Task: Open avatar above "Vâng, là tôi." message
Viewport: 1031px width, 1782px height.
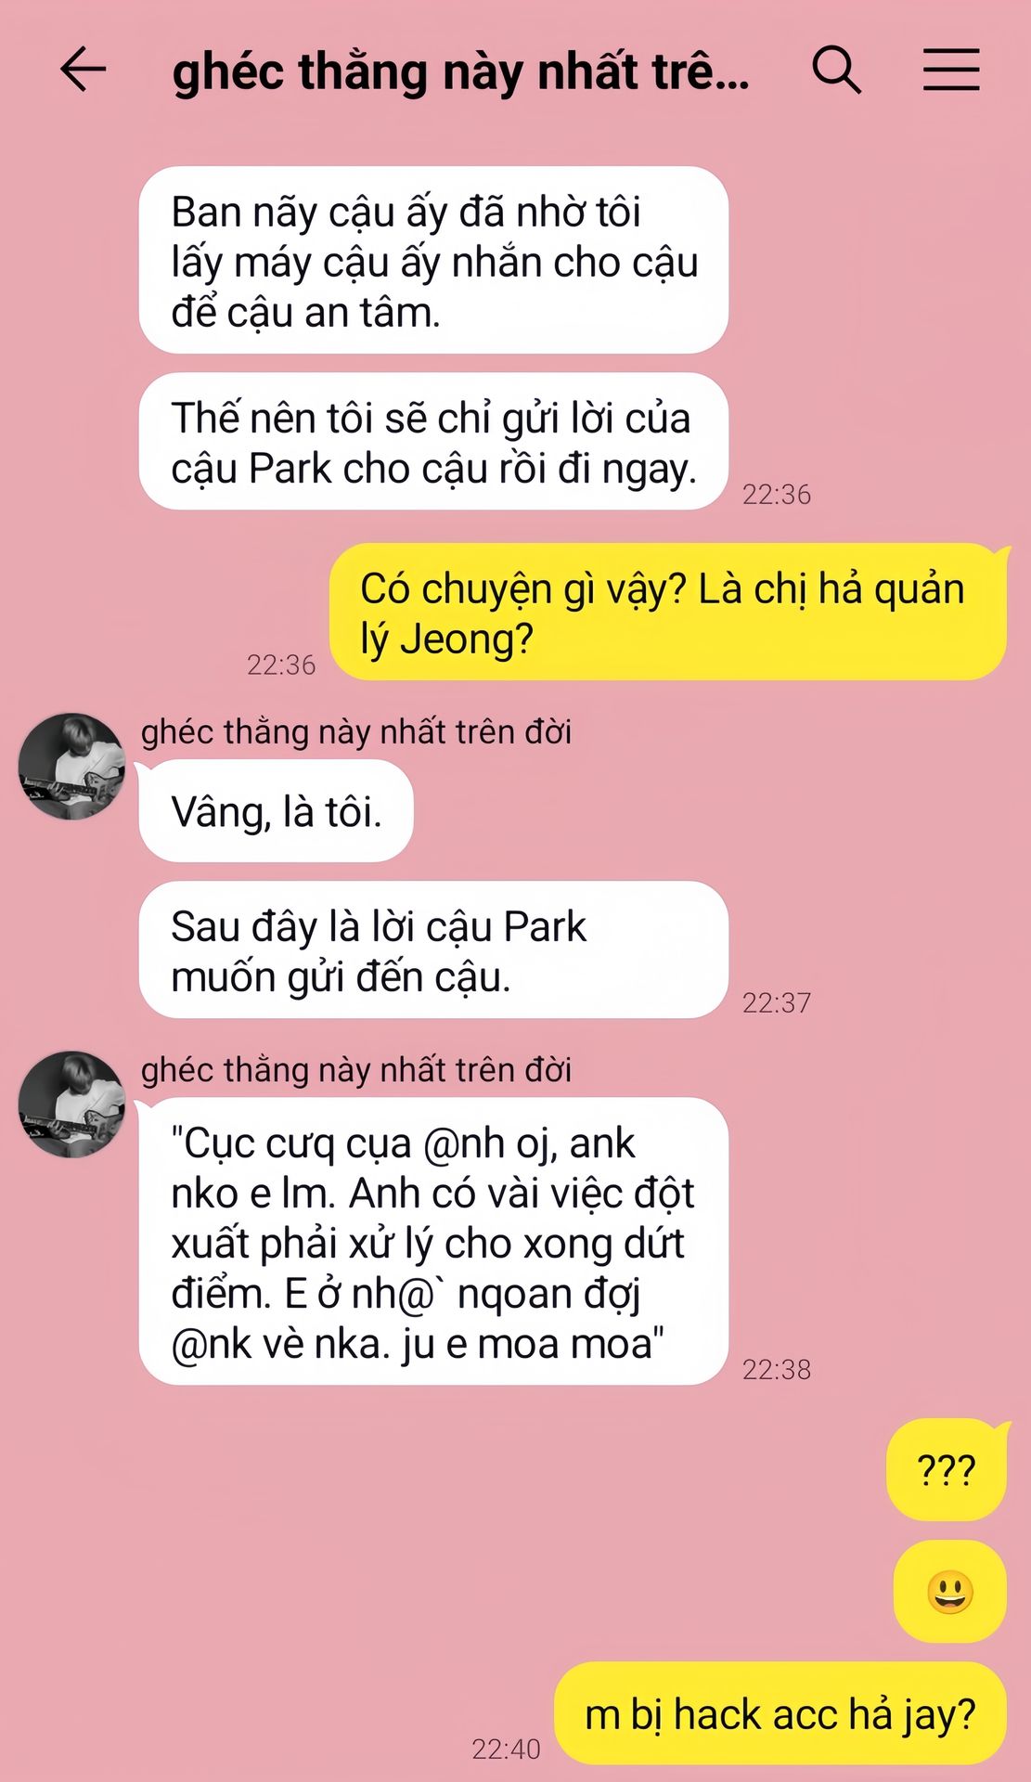Action: [72, 766]
